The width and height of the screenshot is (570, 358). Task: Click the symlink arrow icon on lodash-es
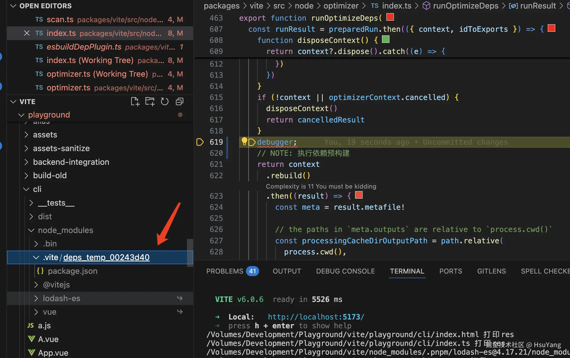(x=180, y=298)
